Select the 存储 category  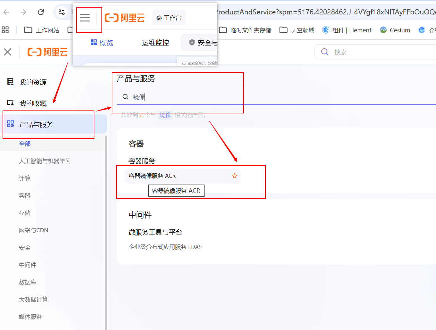tap(25, 213)
